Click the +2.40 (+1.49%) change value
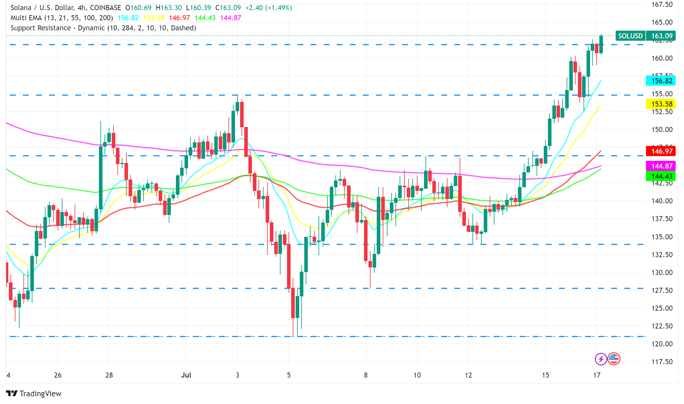684x404 pixels. (268, 8)
